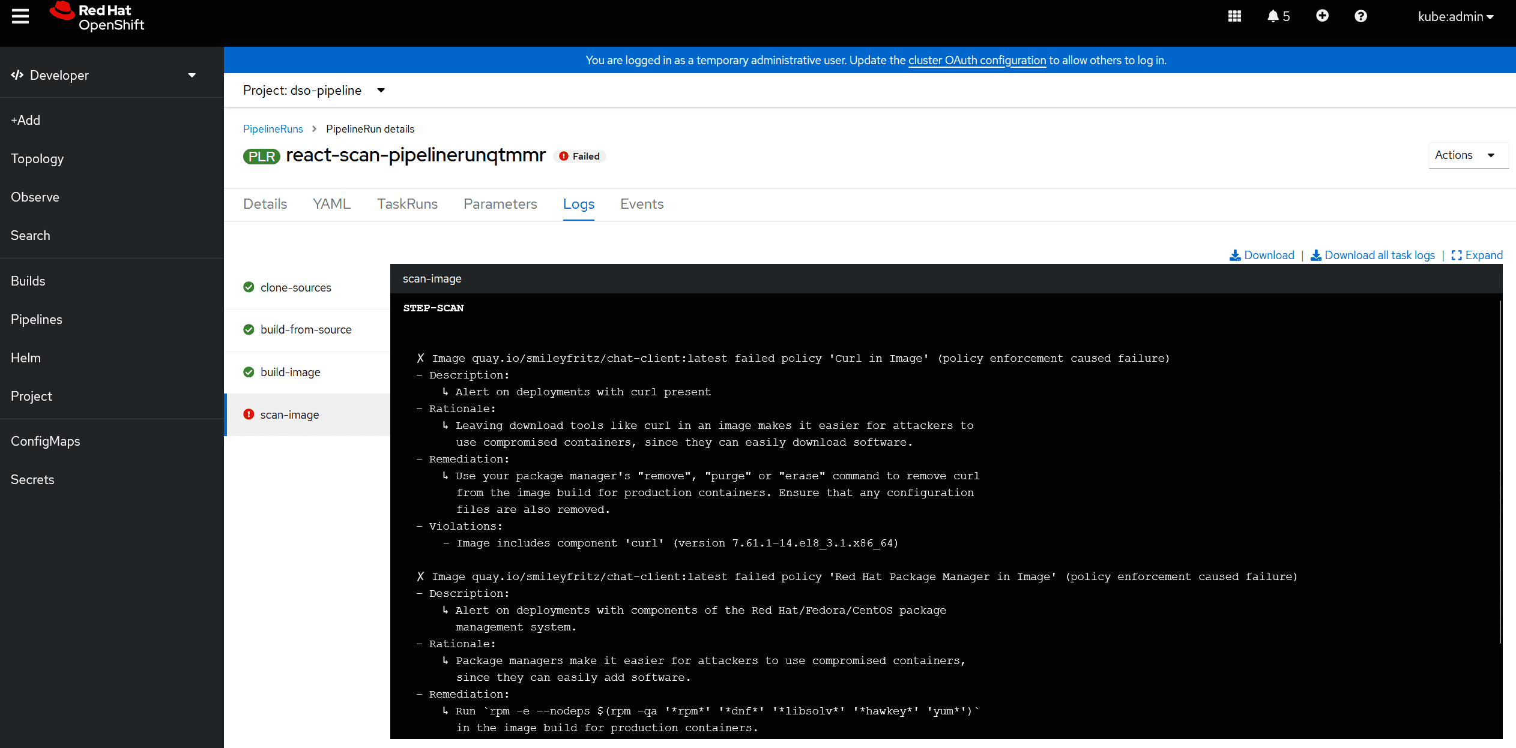Open +Add in the sidebar
The image size is (1516, 748).
tap(112, 121)
